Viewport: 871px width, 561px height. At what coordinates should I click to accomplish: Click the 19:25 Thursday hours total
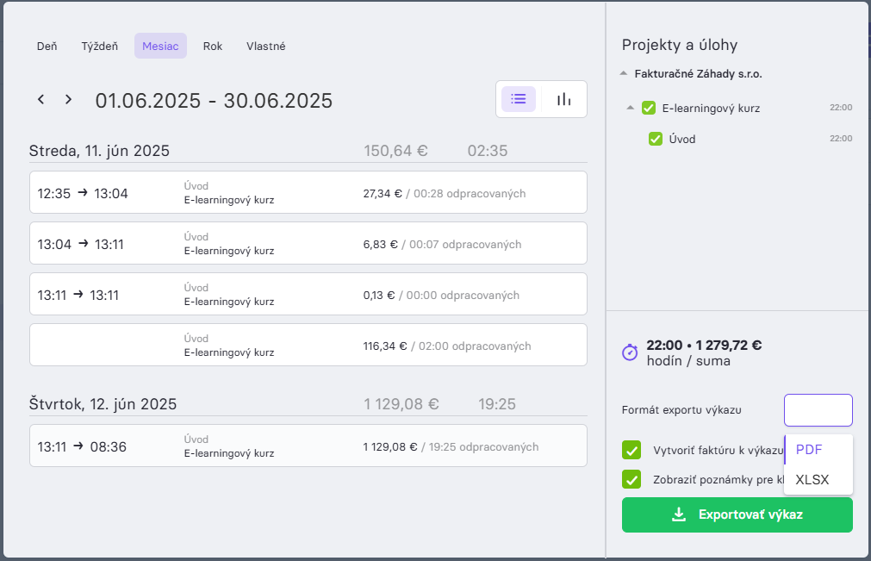(x=497, y=404)
